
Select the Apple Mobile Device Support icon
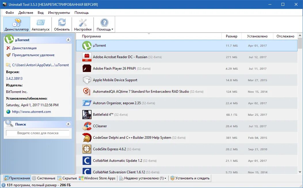(x=87, y=80)
